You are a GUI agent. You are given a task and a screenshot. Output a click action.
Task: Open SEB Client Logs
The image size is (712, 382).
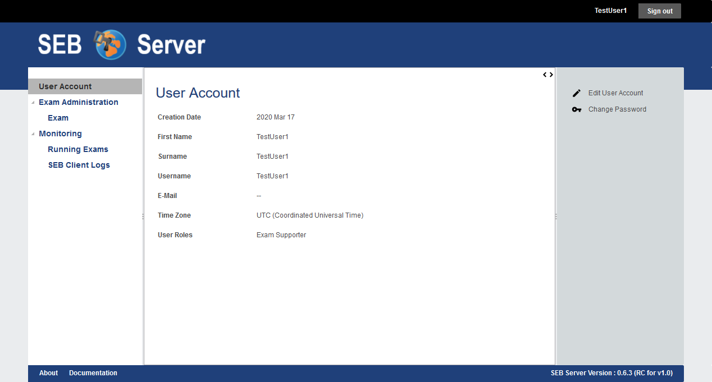click(79, 165)
